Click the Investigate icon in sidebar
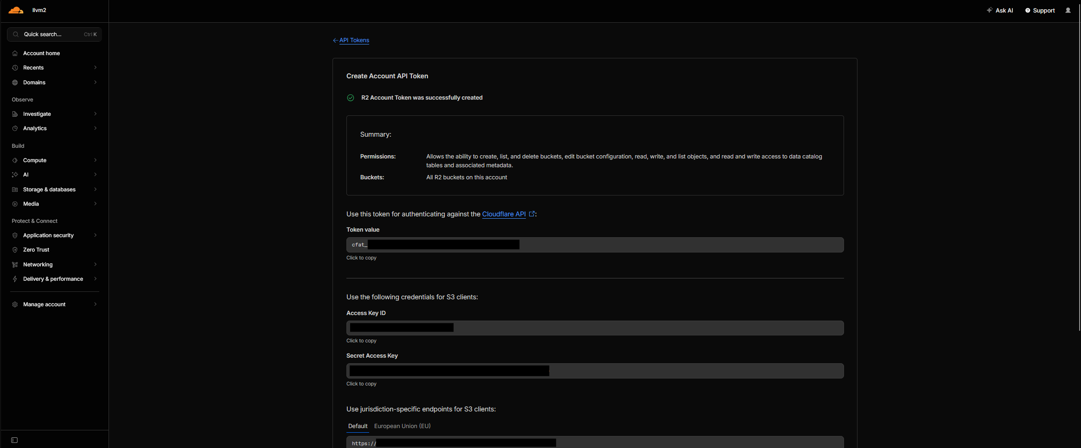The height and width of the screenshot is (448, 1081). tap(15, 114)
